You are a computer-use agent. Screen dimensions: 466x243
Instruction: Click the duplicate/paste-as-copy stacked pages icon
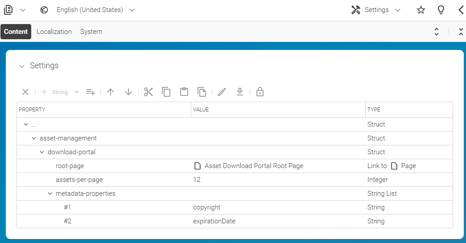tap(202, 92)
